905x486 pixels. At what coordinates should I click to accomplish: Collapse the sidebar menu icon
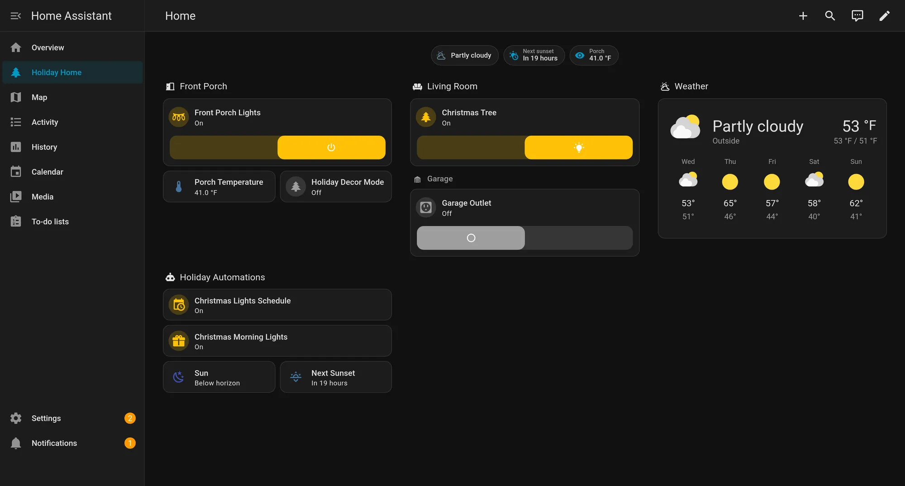point(16,16)
